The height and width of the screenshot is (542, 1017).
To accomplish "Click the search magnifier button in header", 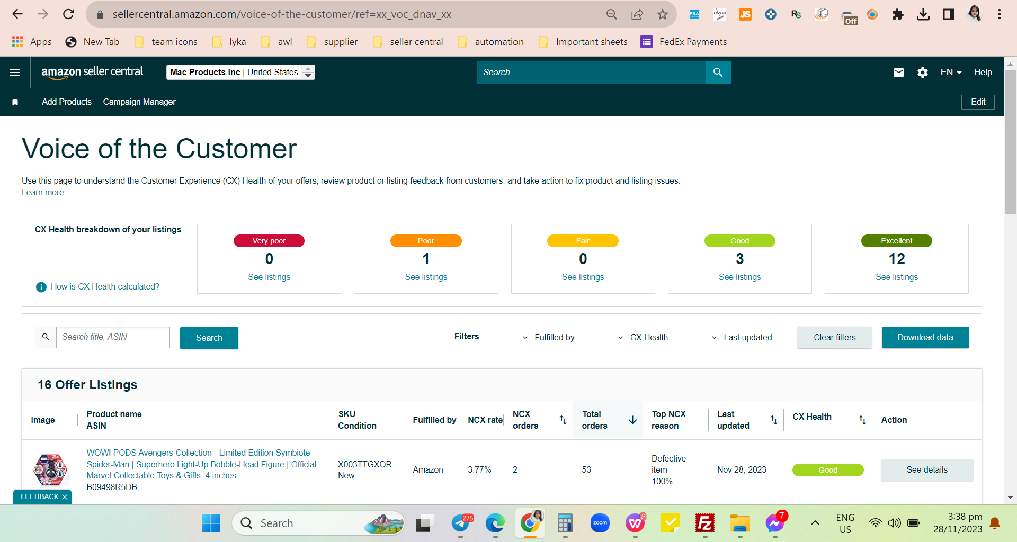I will click(718, 73).
